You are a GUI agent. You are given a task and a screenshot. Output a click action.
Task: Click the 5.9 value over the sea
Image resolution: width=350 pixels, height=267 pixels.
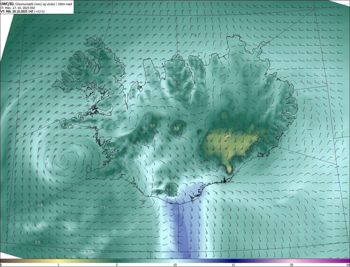103,207
